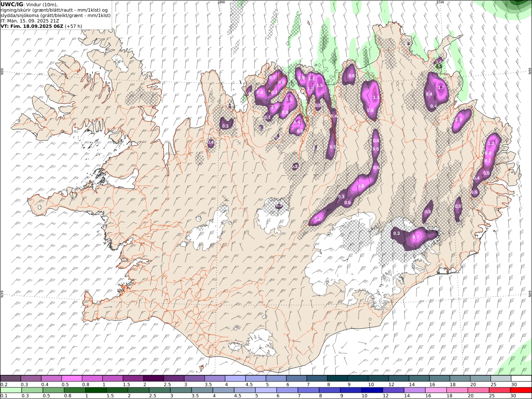
Task: Select the darkest purple 2–2.5 swatch in top legend
Action: (153, 378)
